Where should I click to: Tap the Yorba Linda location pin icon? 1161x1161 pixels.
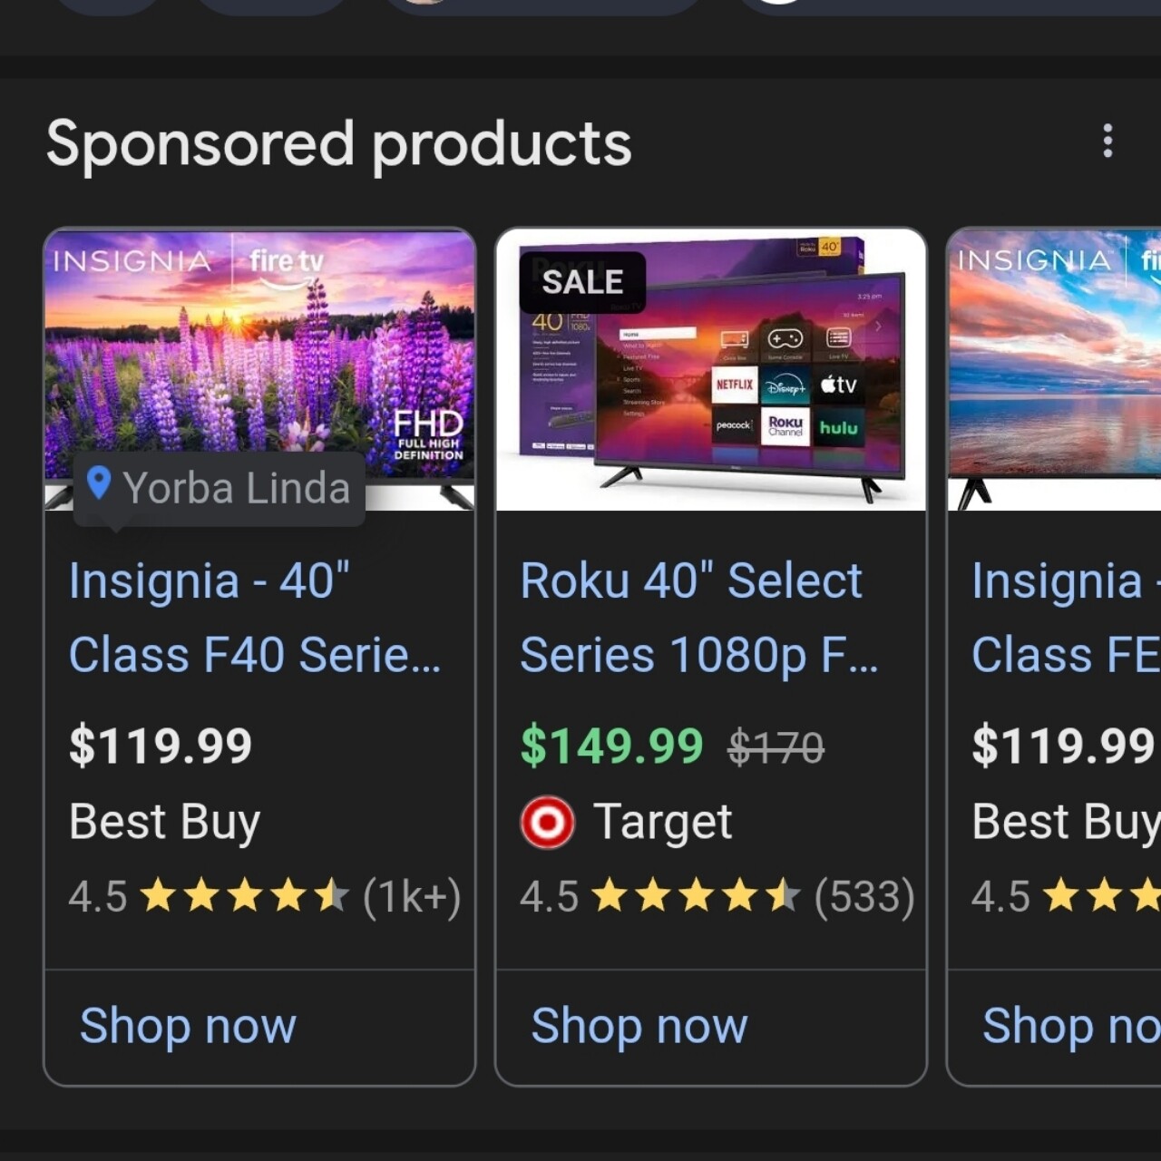tap(99, 484)
